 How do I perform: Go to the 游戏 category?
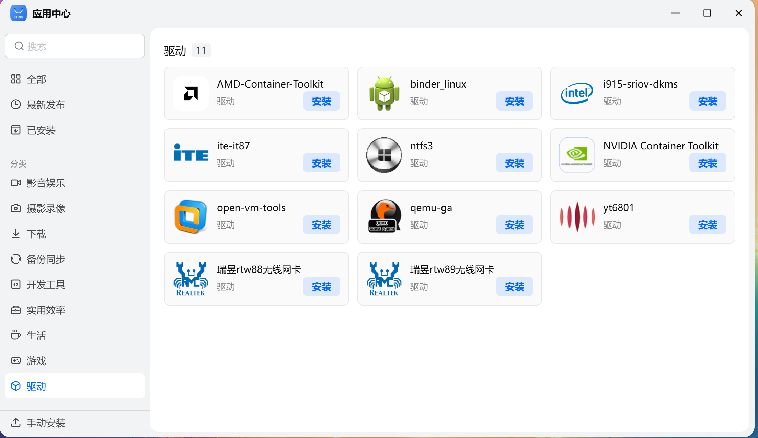(x=75, y=361)
